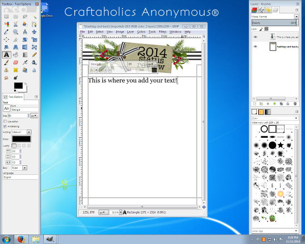This screenshot has height=244, width=305.
Task: Select the Color Picker eyedropper tool
Action: (x=6, y=32)
